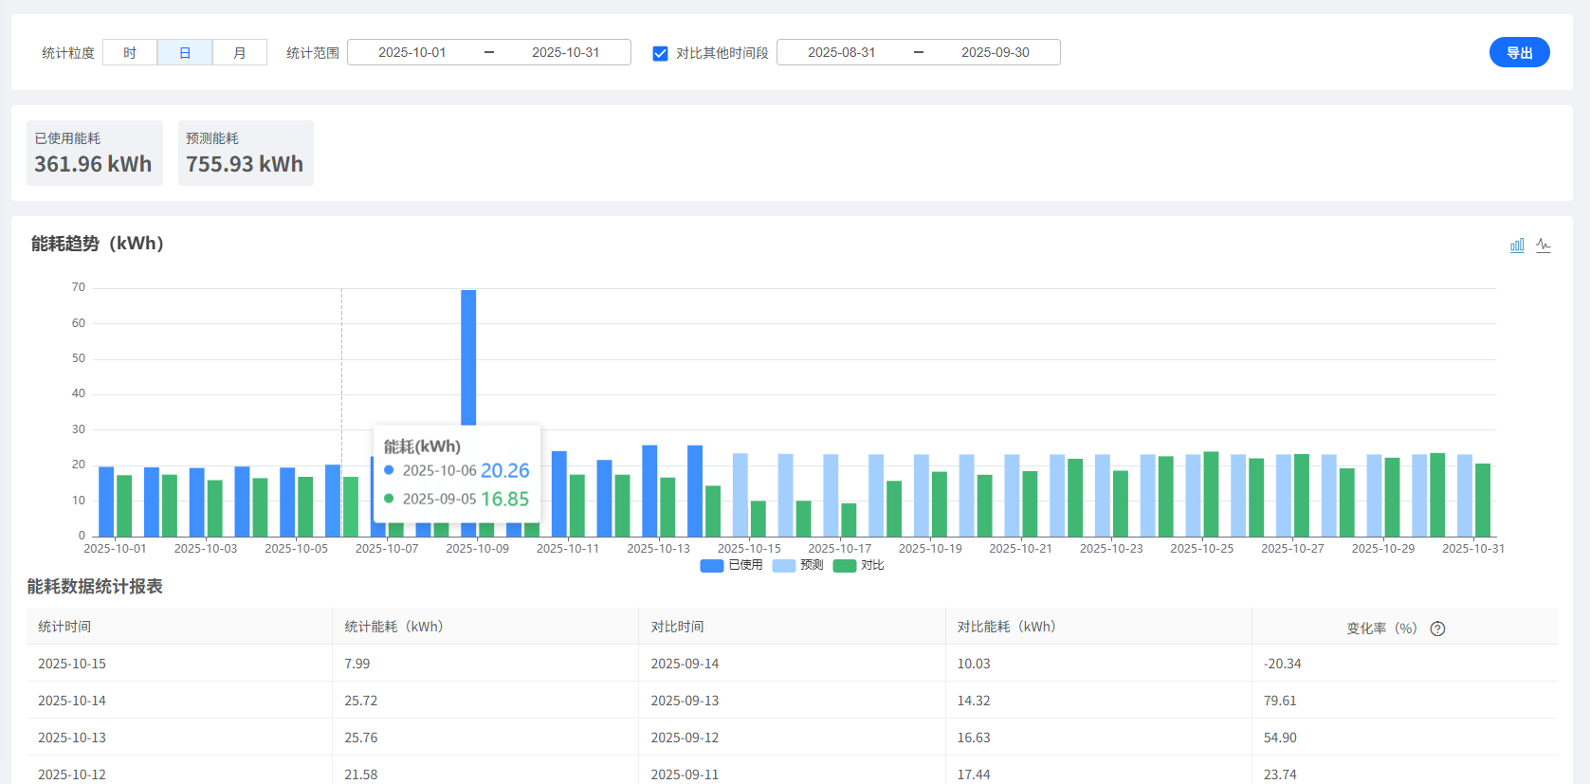The image size is (1590, 784).
Task: Switch chart to line view icon
Action: pos(1544,246)
